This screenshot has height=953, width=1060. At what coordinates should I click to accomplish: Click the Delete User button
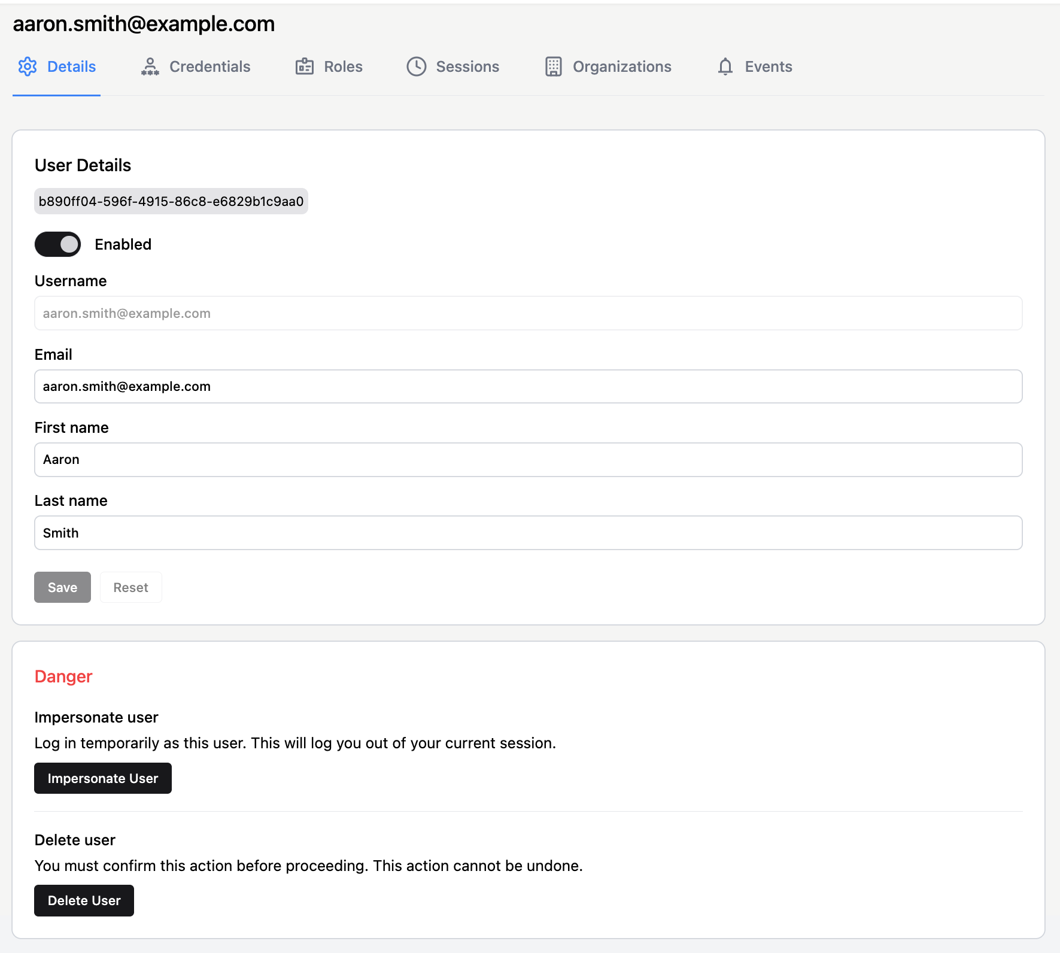point(83,900)
